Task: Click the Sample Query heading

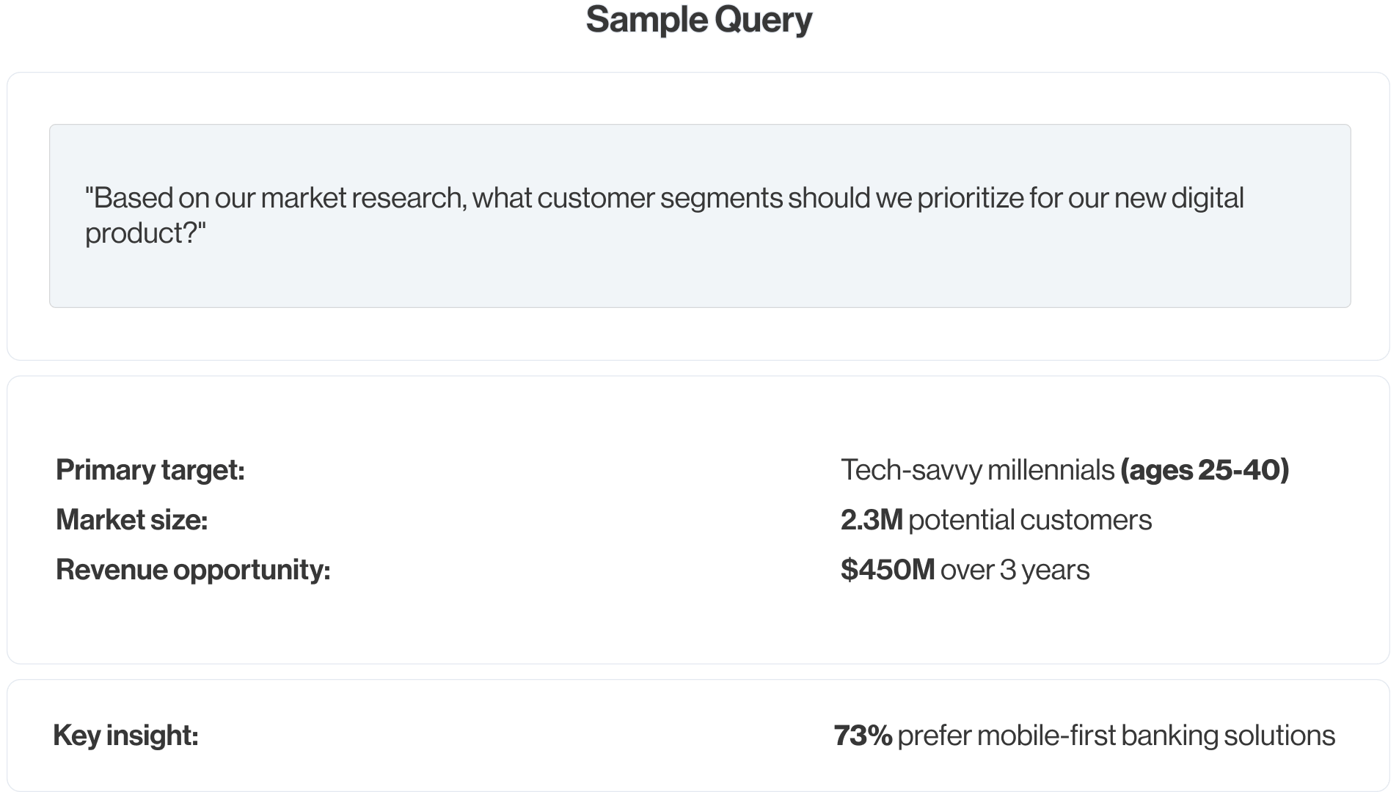Action: 699,20
